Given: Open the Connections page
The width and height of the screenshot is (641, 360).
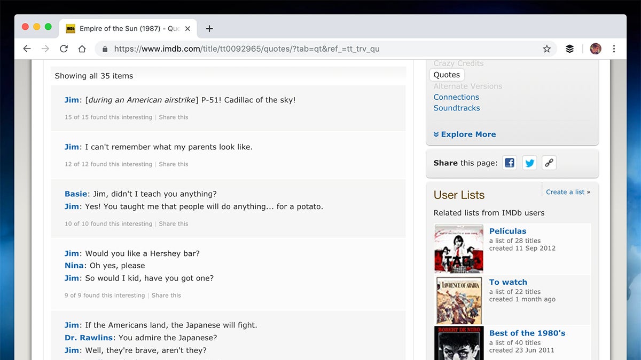Looking at the screenshot, I should tap(456, 97).
